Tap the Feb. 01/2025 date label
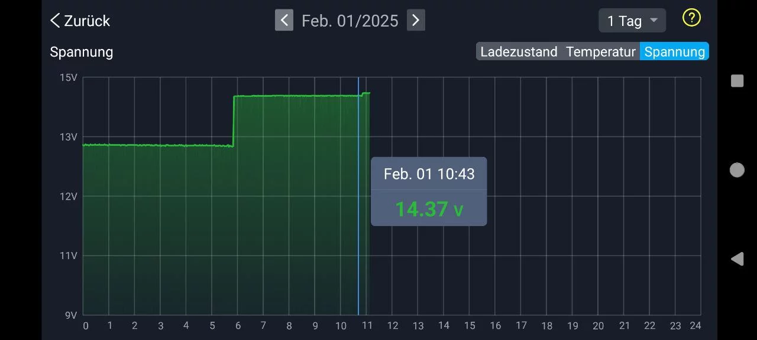Image resolution: width=757 pixels, height=340 pixels. tap(350, 21)
